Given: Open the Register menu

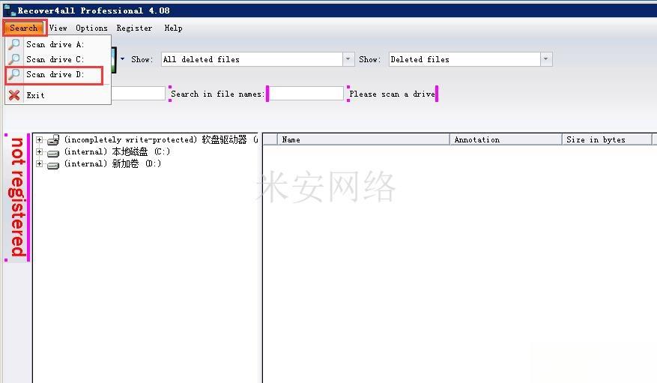Looking at the screenshot, I should [134, 28].
